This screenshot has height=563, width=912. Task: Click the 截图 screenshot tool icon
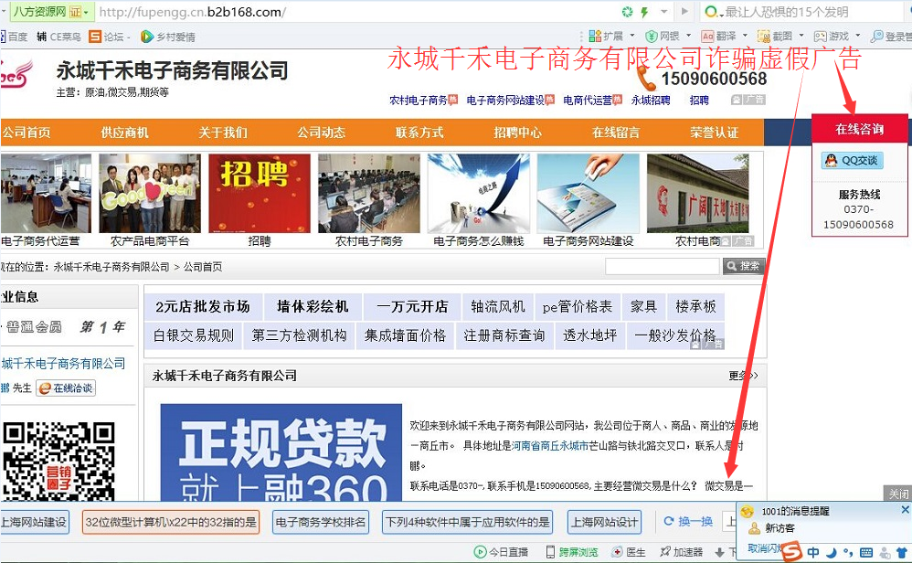764,36
